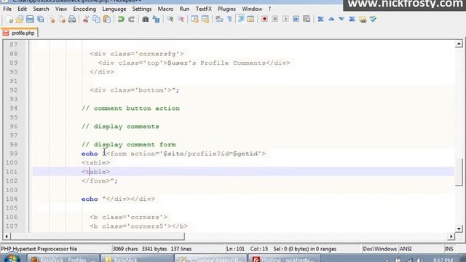Toggle the Show indent guide icon

[x=240, y=20]
